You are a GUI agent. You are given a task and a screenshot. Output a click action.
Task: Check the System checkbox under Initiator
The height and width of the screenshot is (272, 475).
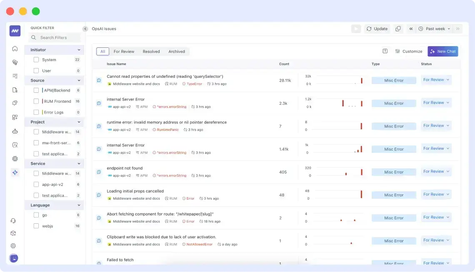(36, 59)
